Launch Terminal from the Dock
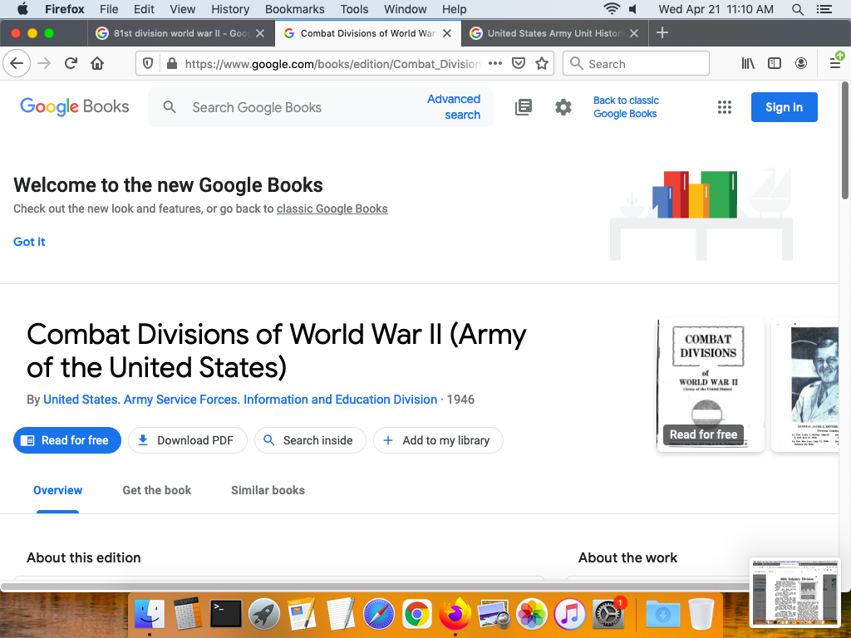Screen dimensions: 851x638 pos(226,614)
